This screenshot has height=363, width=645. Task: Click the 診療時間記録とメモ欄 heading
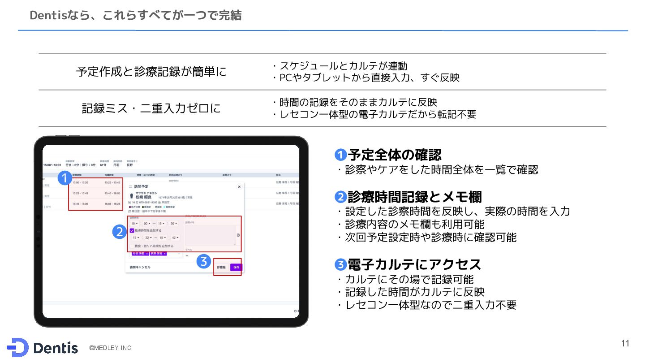pos(414,196)
